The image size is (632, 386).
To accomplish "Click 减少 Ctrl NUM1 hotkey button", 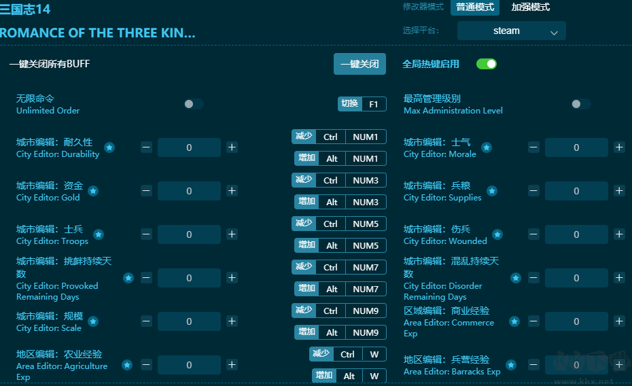I will (x=339, y=137).
